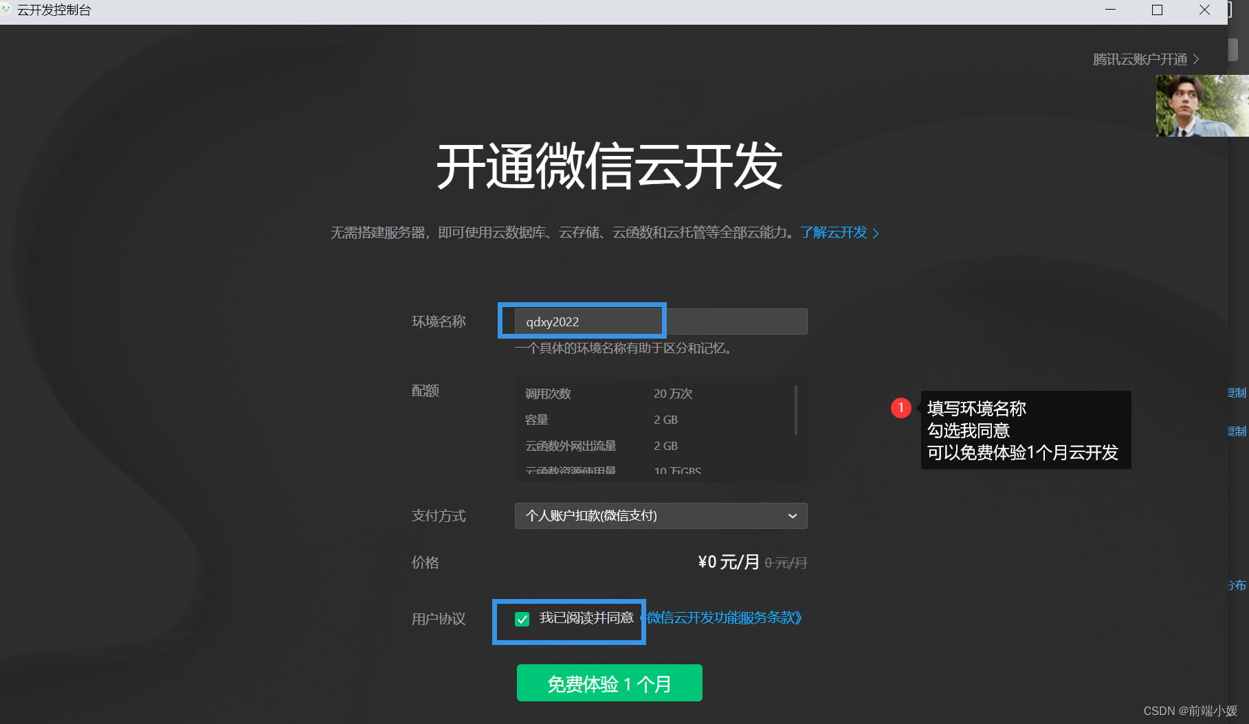The image size is (1249, 724).
Task: Close the 云开发控制台 window
Action: point(1204,10)
